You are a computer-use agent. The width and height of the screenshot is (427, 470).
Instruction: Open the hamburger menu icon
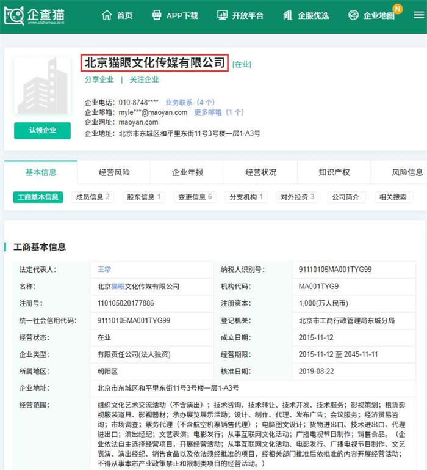[419, 15]
